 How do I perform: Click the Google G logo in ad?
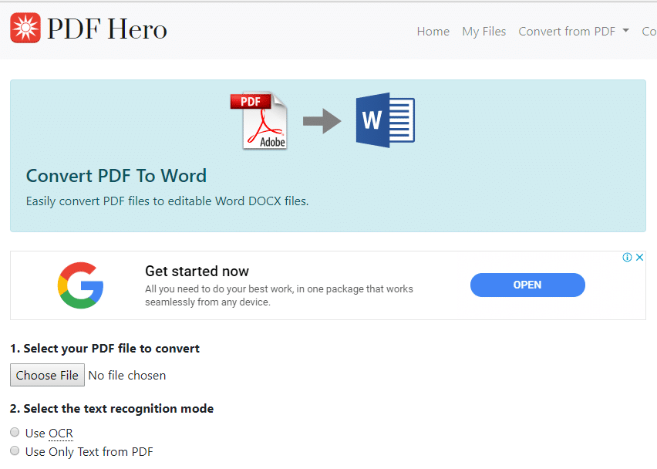(x=80, y=285)
